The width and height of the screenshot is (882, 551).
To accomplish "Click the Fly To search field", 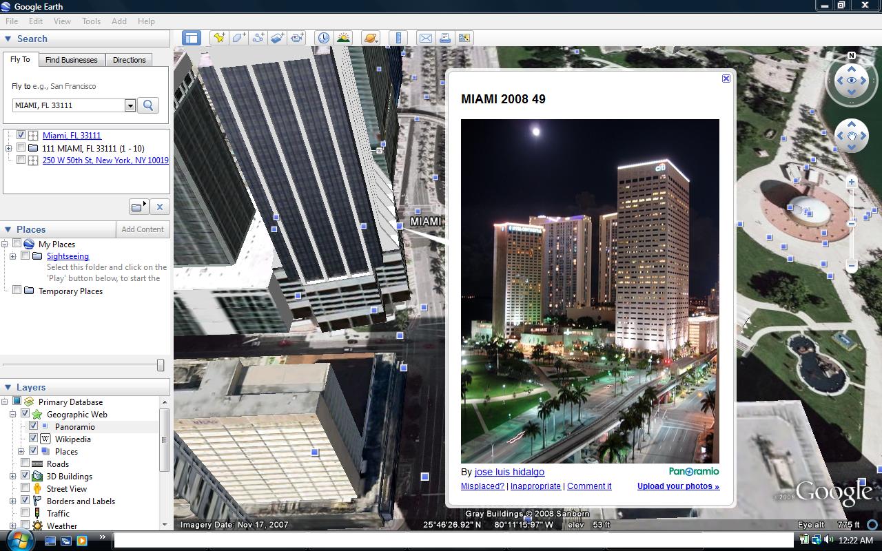I will (x=69, y=105).
